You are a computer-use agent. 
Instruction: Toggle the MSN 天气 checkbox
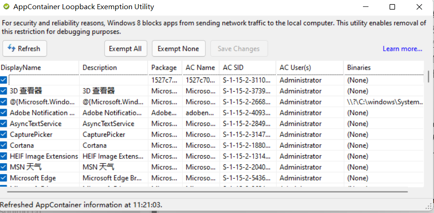(x=4, y=167)
